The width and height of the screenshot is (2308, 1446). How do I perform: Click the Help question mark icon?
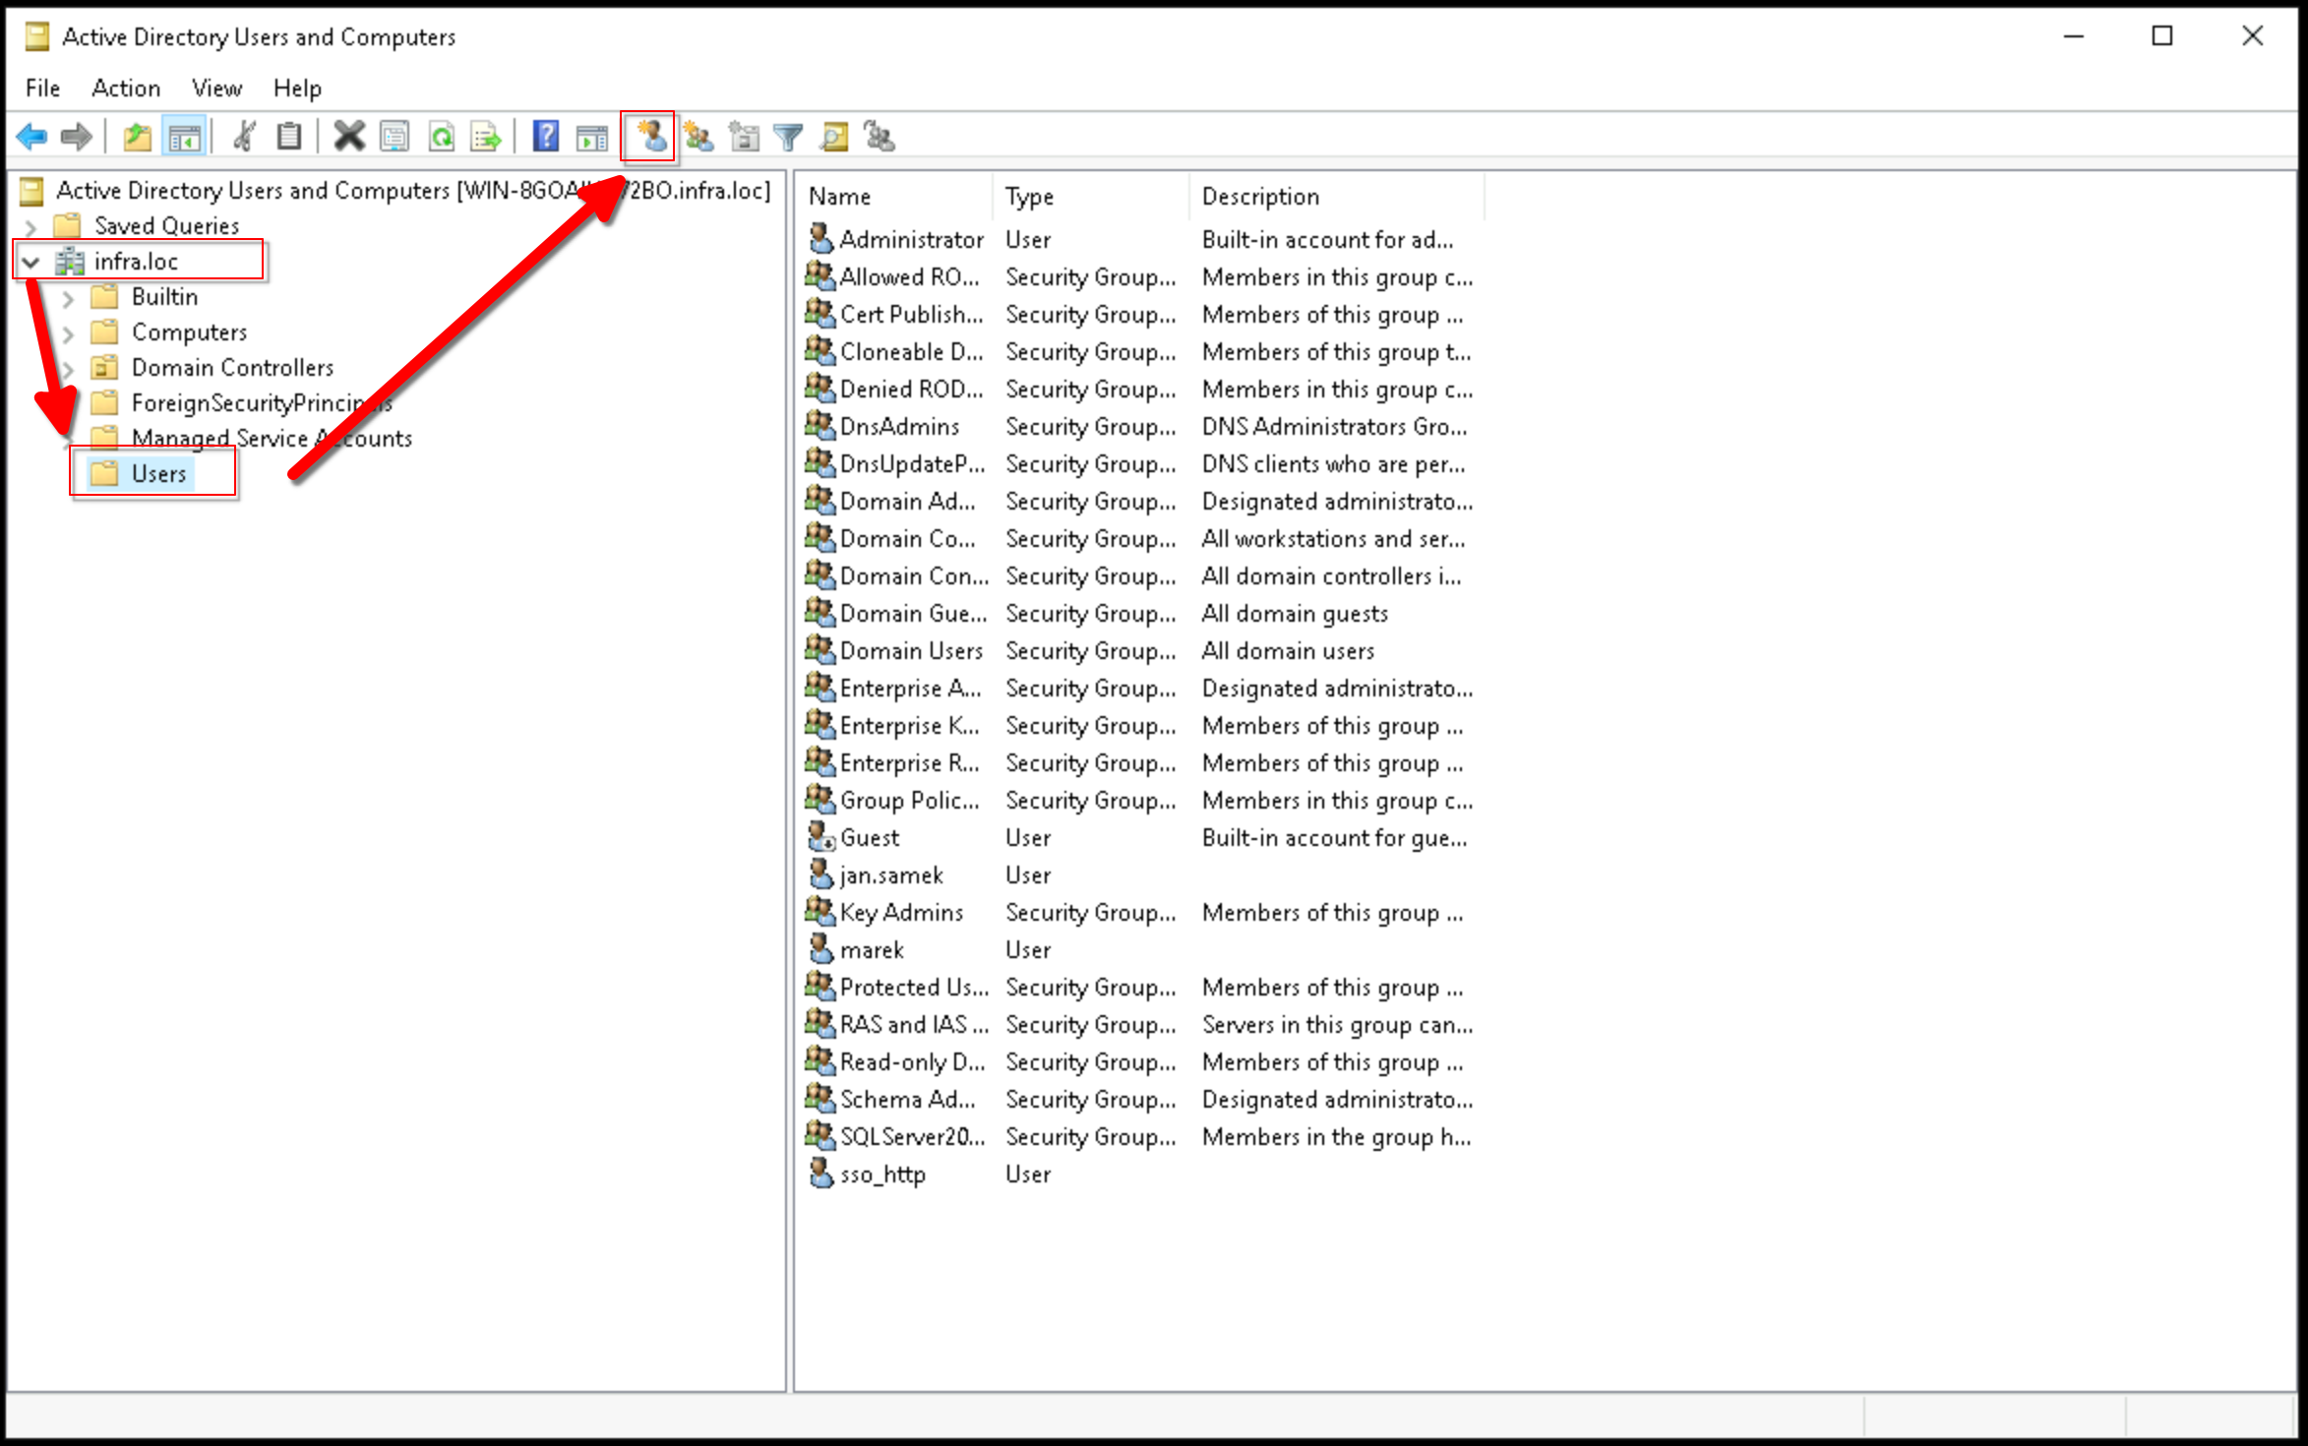[x=544, y=137]
